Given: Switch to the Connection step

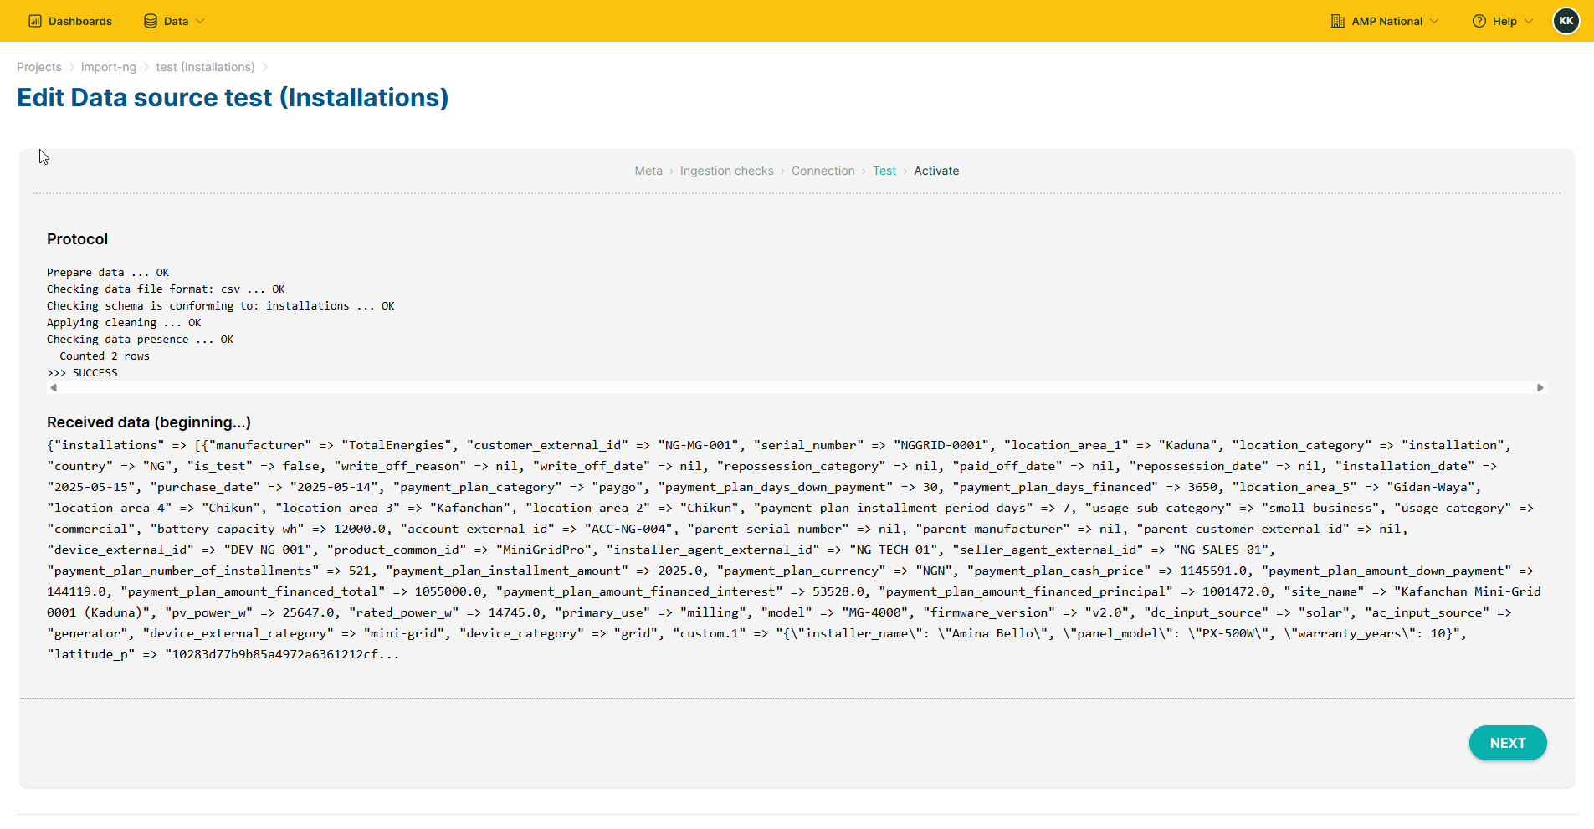Looking at the screenshot, I should (x=823, y=171).
